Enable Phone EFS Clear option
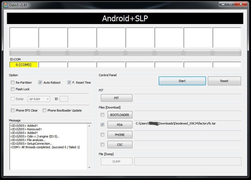Image resolution: width=251 pixels, height=180 pixels. pyautogui.click(x=12, y=110)
